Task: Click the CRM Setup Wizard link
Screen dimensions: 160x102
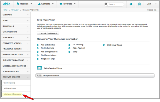Action: click(x=115, y=45)
